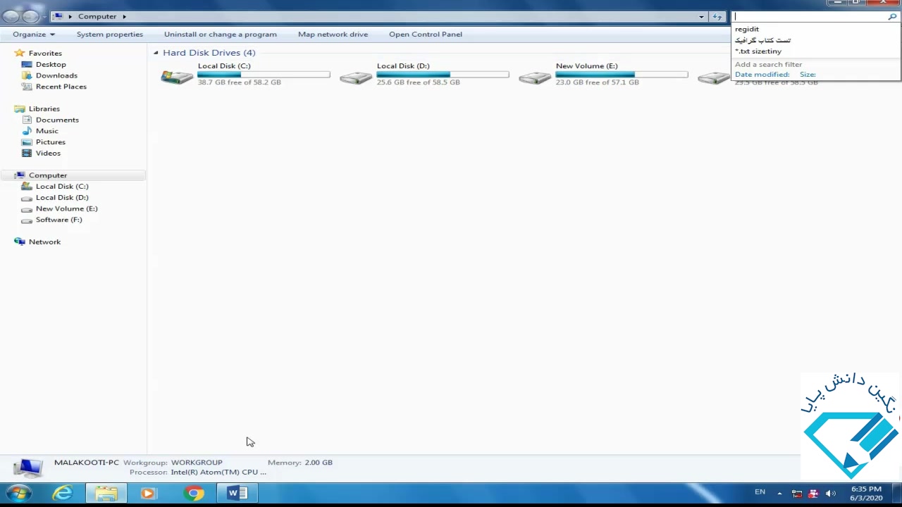Select the New Volume (E:) drive icon
This screenshot has width=902, height=507.
pyautogui.click(x=535, y=77)
